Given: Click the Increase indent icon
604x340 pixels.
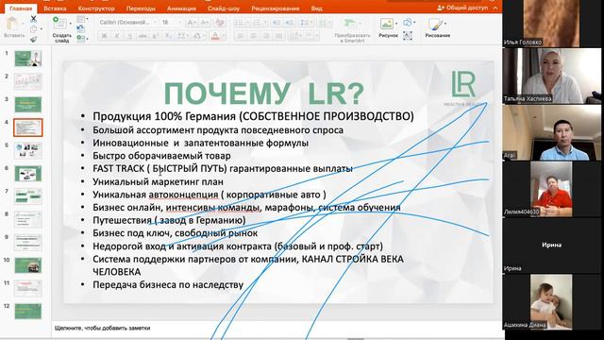Looking at the screenshot, I should (x=290, y=23).
